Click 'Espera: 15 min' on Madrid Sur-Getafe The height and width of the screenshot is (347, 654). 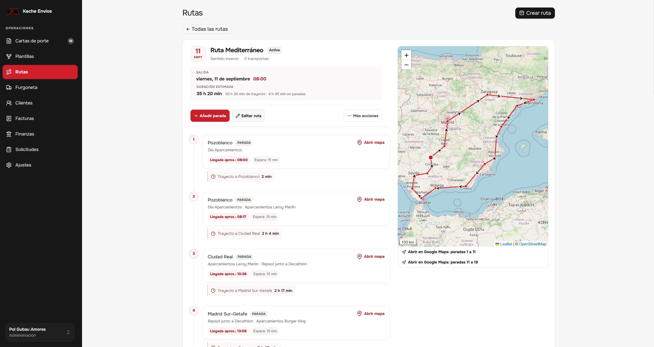click(265, 331)
